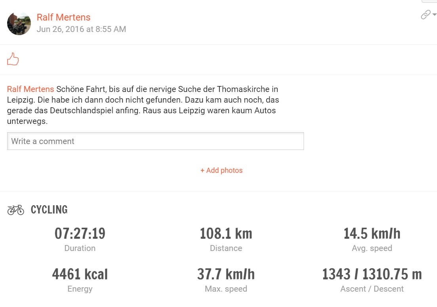Select the 108.1 km distance value
437x307 pixels.
pos(226,234)
